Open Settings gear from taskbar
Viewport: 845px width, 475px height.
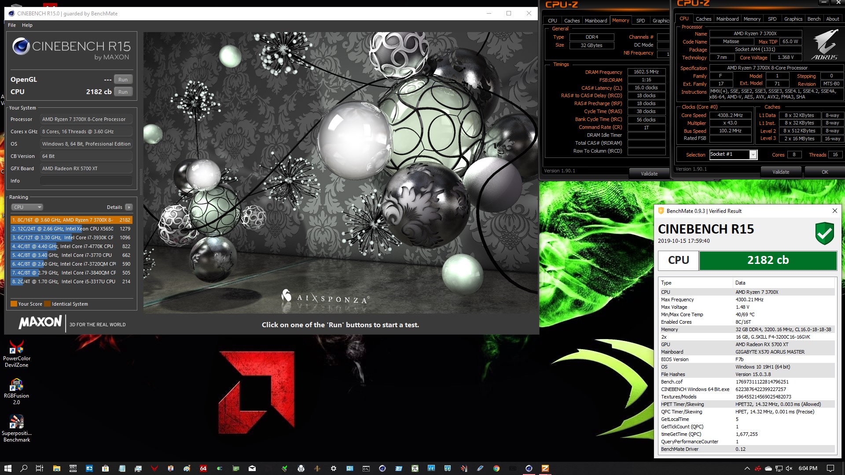(333, 468)
